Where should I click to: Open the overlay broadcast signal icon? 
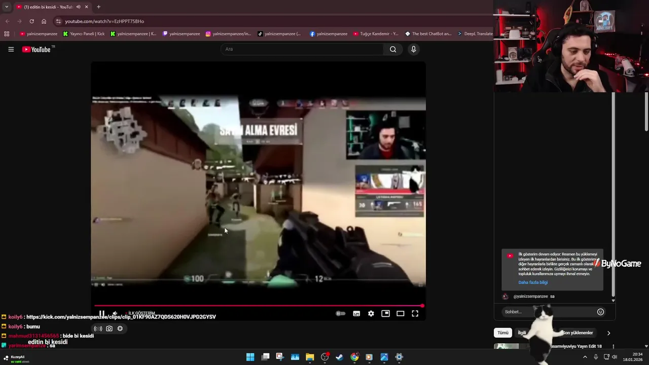(x=98, y=328)
